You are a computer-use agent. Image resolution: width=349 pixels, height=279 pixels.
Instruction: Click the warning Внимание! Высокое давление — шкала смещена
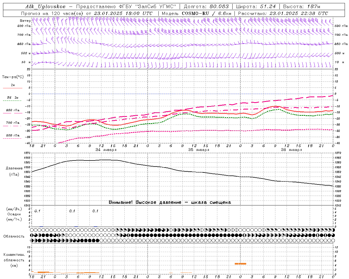click(x=170, y=202)
